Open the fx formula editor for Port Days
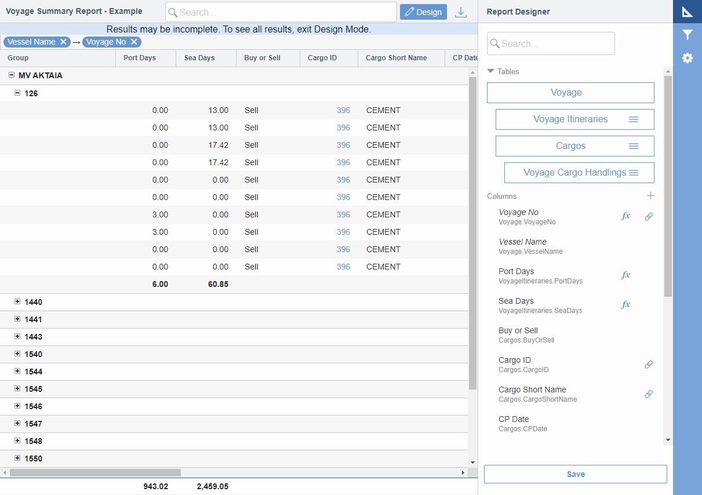Image resolution: width=702 pixels, height=495 pixels. [x=625, y=275]
